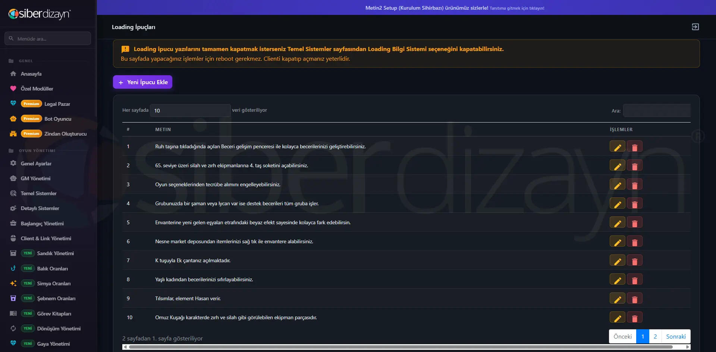Edit tip 3 about Oyun seçenekleri
716x352 pixels.
tap(617, 184)
